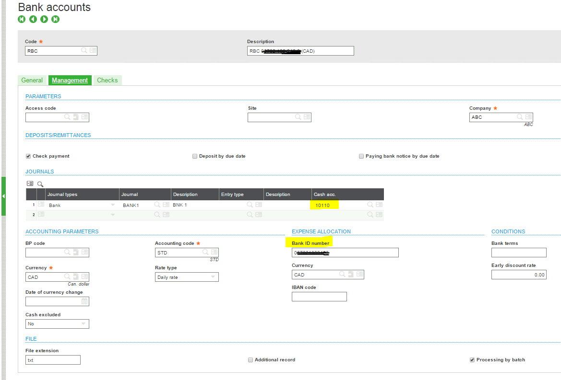Viewport: 561px width, 380px height.
Task: Click the Description field with RBC text
Action: coord(300,51)
